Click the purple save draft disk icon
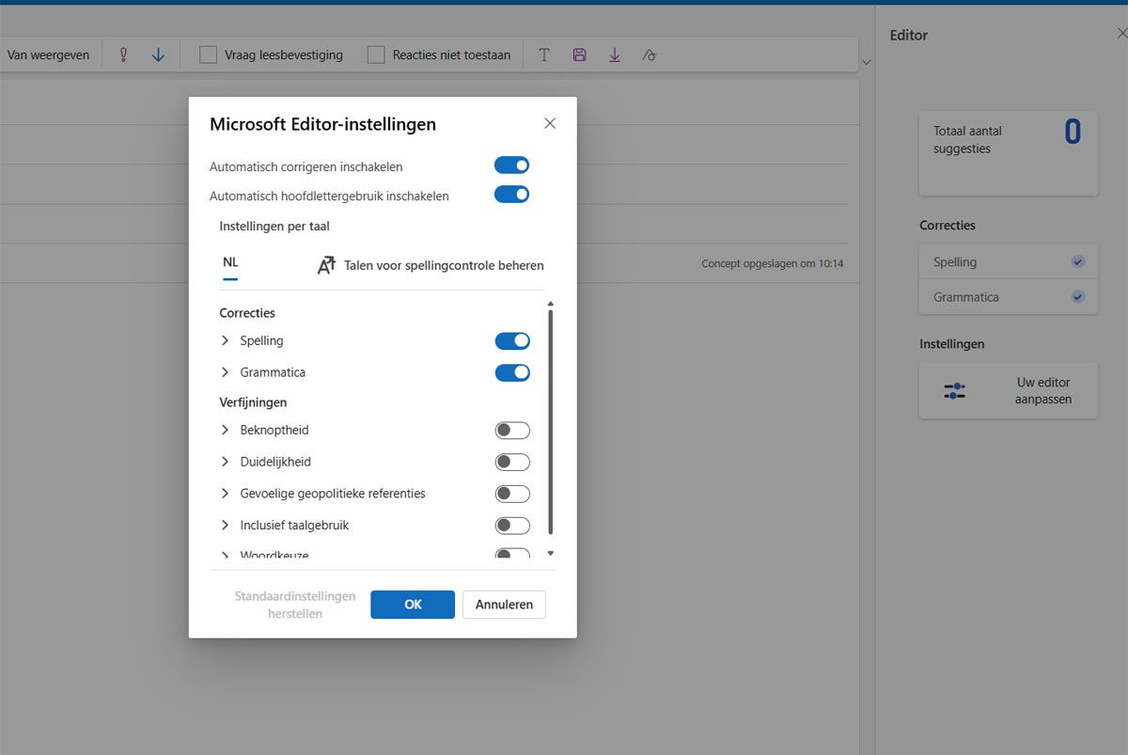Viewport: 1128px width, 755px height. (x=579, y=55)
